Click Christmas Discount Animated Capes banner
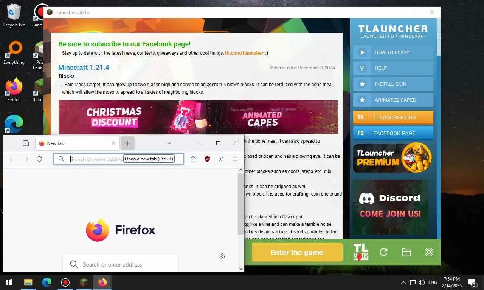484x290 pixels. [x=199, y=117]
